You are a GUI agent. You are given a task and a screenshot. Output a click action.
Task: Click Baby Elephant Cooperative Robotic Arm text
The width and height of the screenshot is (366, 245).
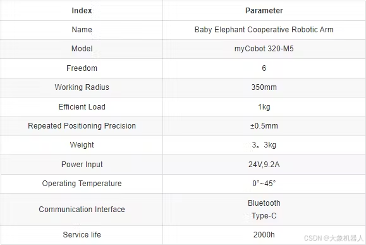(264, 30)
